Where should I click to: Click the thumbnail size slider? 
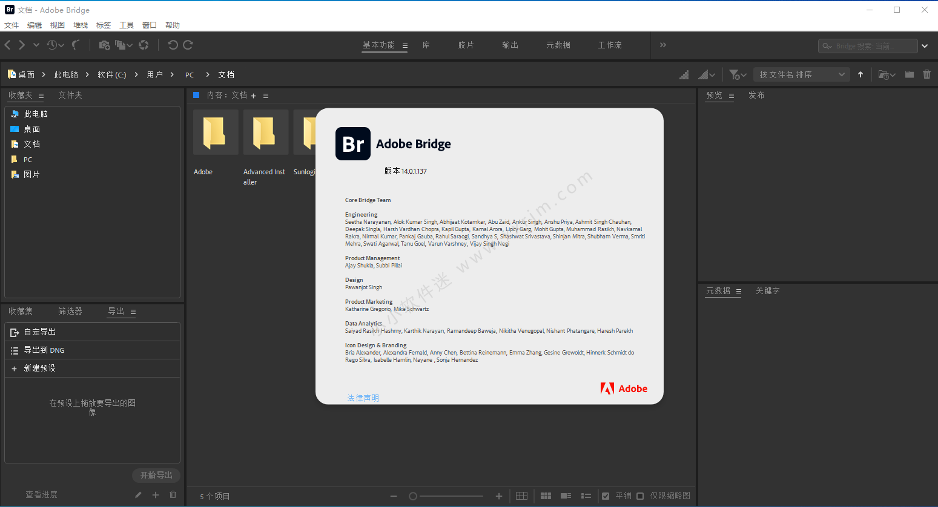447,496
